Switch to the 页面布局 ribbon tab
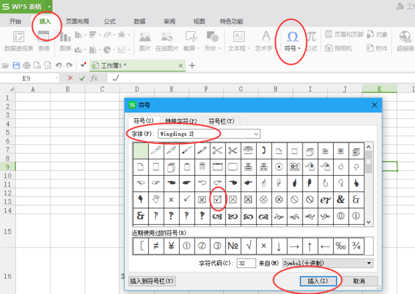The width and height of the screenshot is (415, 294). 77,21
